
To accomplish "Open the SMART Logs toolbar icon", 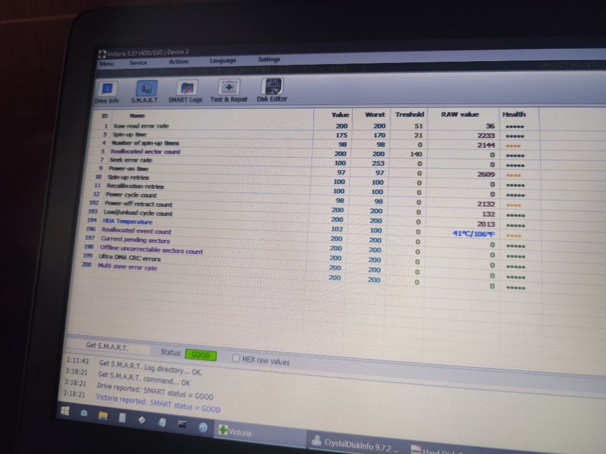I will [x=187, y=88].
